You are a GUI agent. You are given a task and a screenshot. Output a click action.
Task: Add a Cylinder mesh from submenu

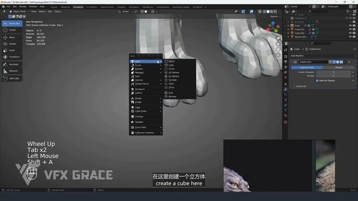point(180,80)
